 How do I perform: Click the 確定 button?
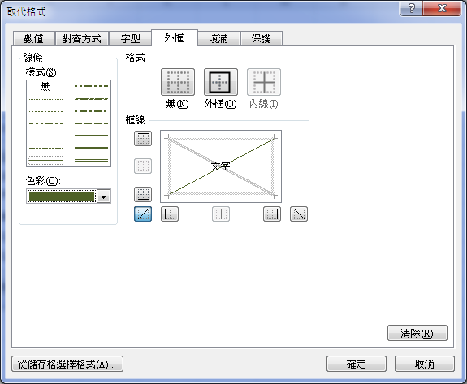(357, 364)
